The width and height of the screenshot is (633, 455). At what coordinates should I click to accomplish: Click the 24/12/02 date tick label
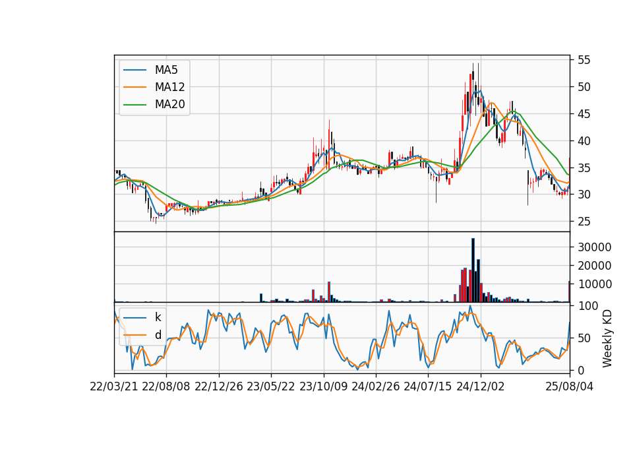click(x=481, y=386)
